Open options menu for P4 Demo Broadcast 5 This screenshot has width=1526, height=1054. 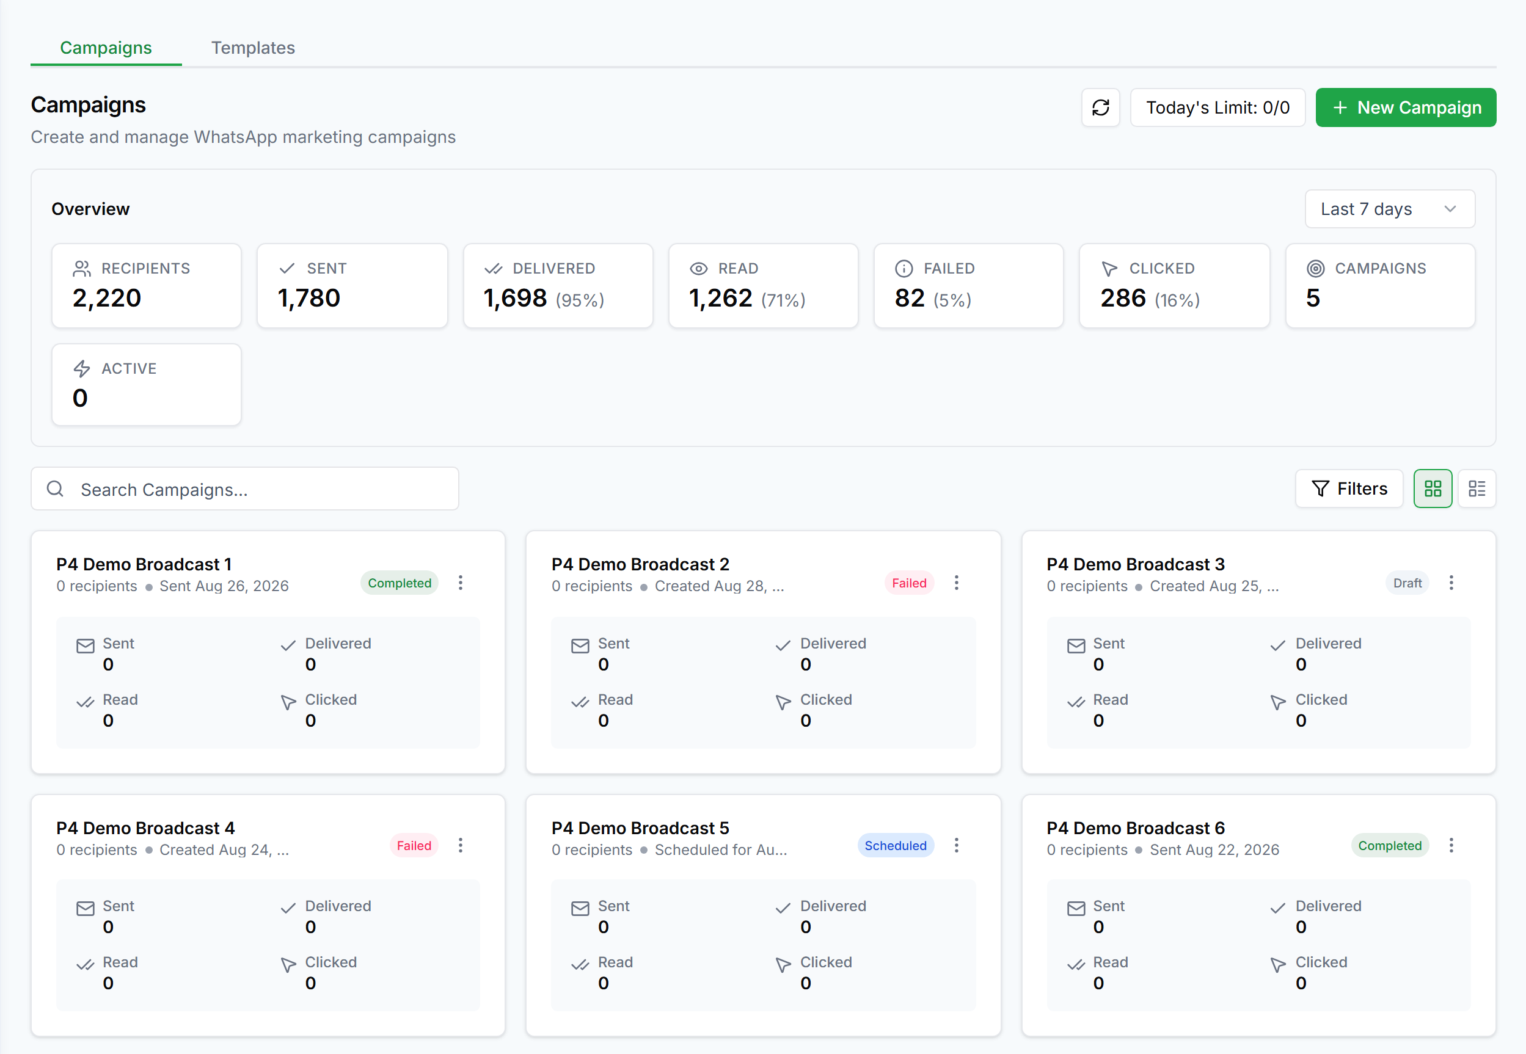pyautogui.click(x=956, y=845)
